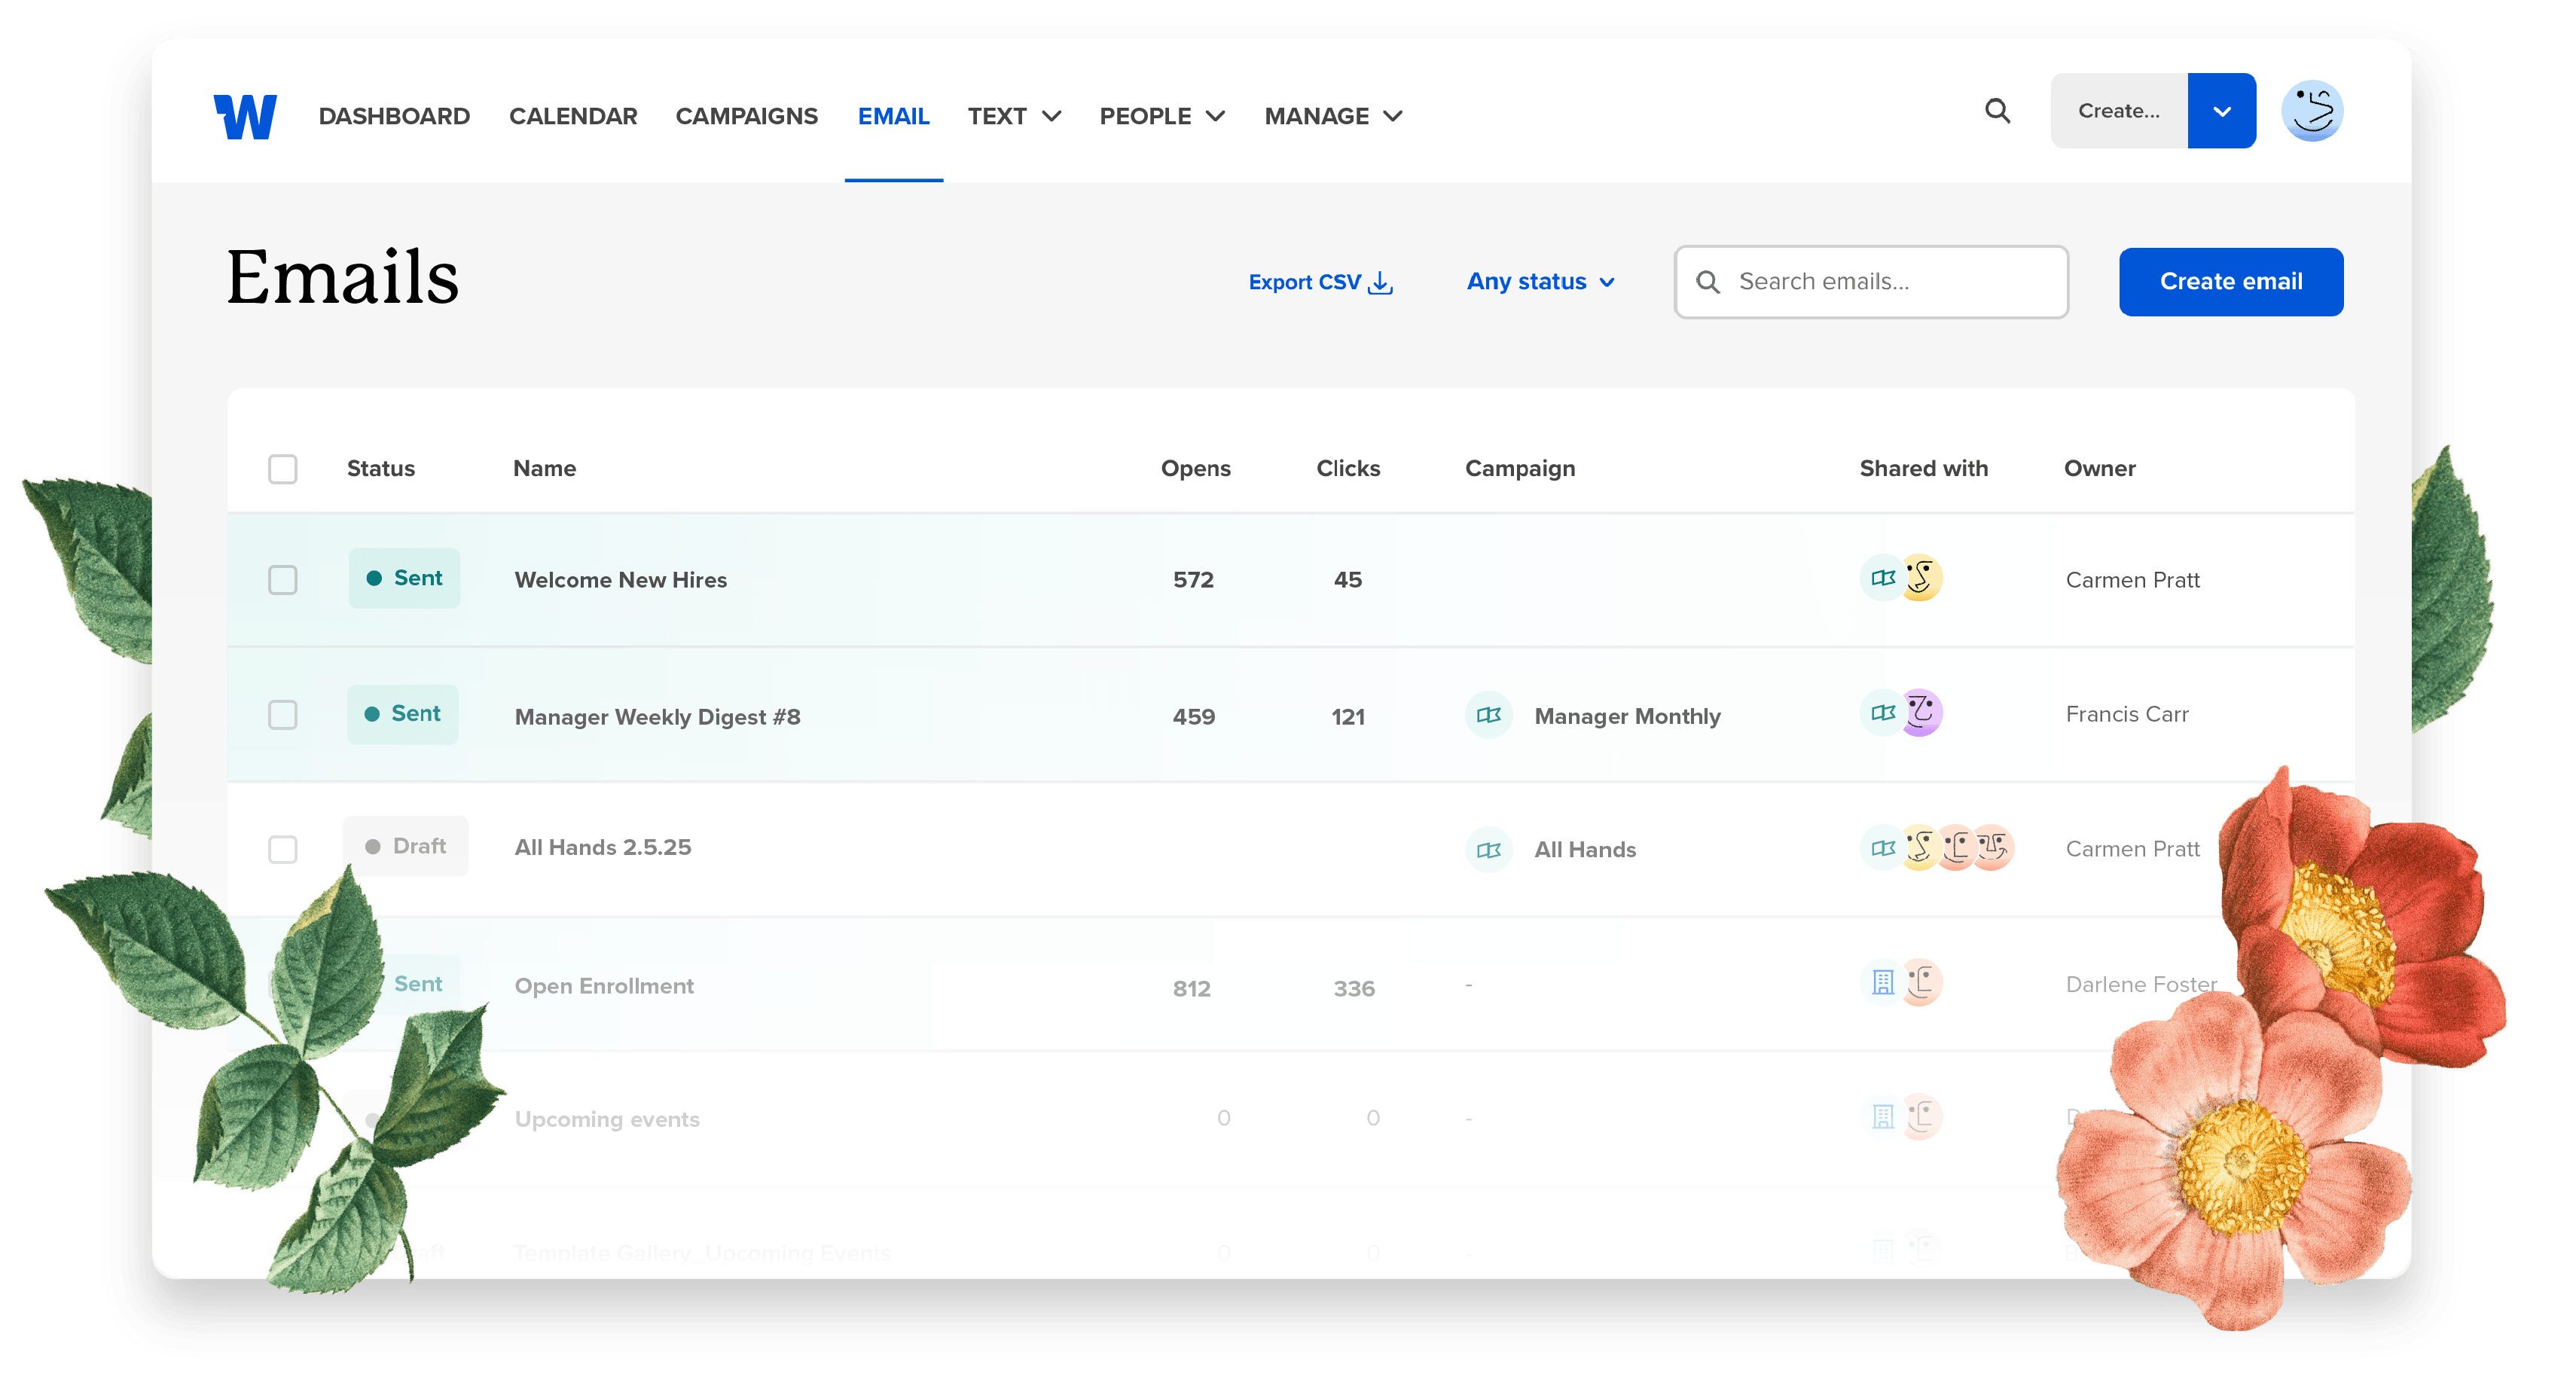Check the Welcome New Hires row checkbox
The image size is (2576, 1377).
point(283,580)
